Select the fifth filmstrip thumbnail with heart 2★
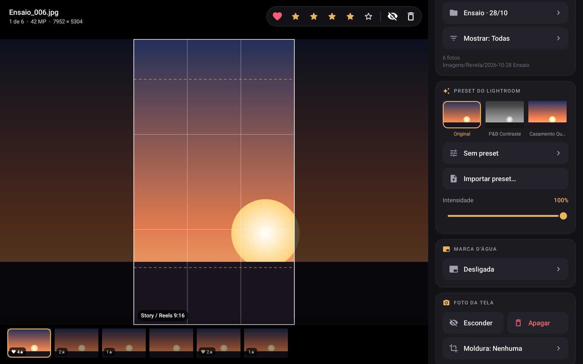The height and width of the screenshot is (364, 583). point(219,343)
